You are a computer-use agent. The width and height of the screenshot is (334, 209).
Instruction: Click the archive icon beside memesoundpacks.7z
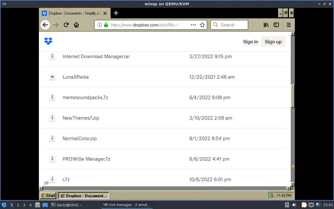click(52, 97)
